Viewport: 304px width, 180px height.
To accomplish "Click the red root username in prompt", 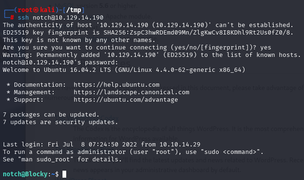I will [25, 10].
